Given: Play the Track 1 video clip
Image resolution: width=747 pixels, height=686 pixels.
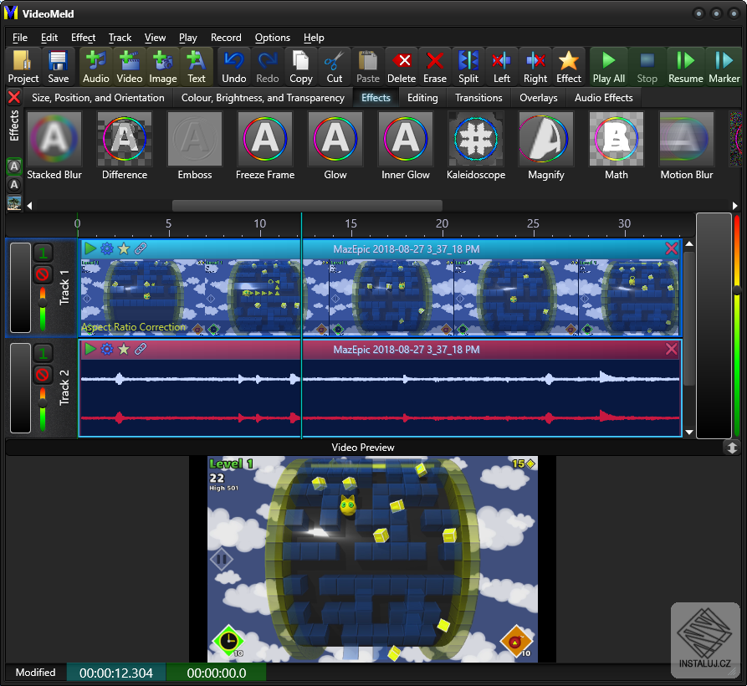Looking at the screenshot, I should (90, 248).
